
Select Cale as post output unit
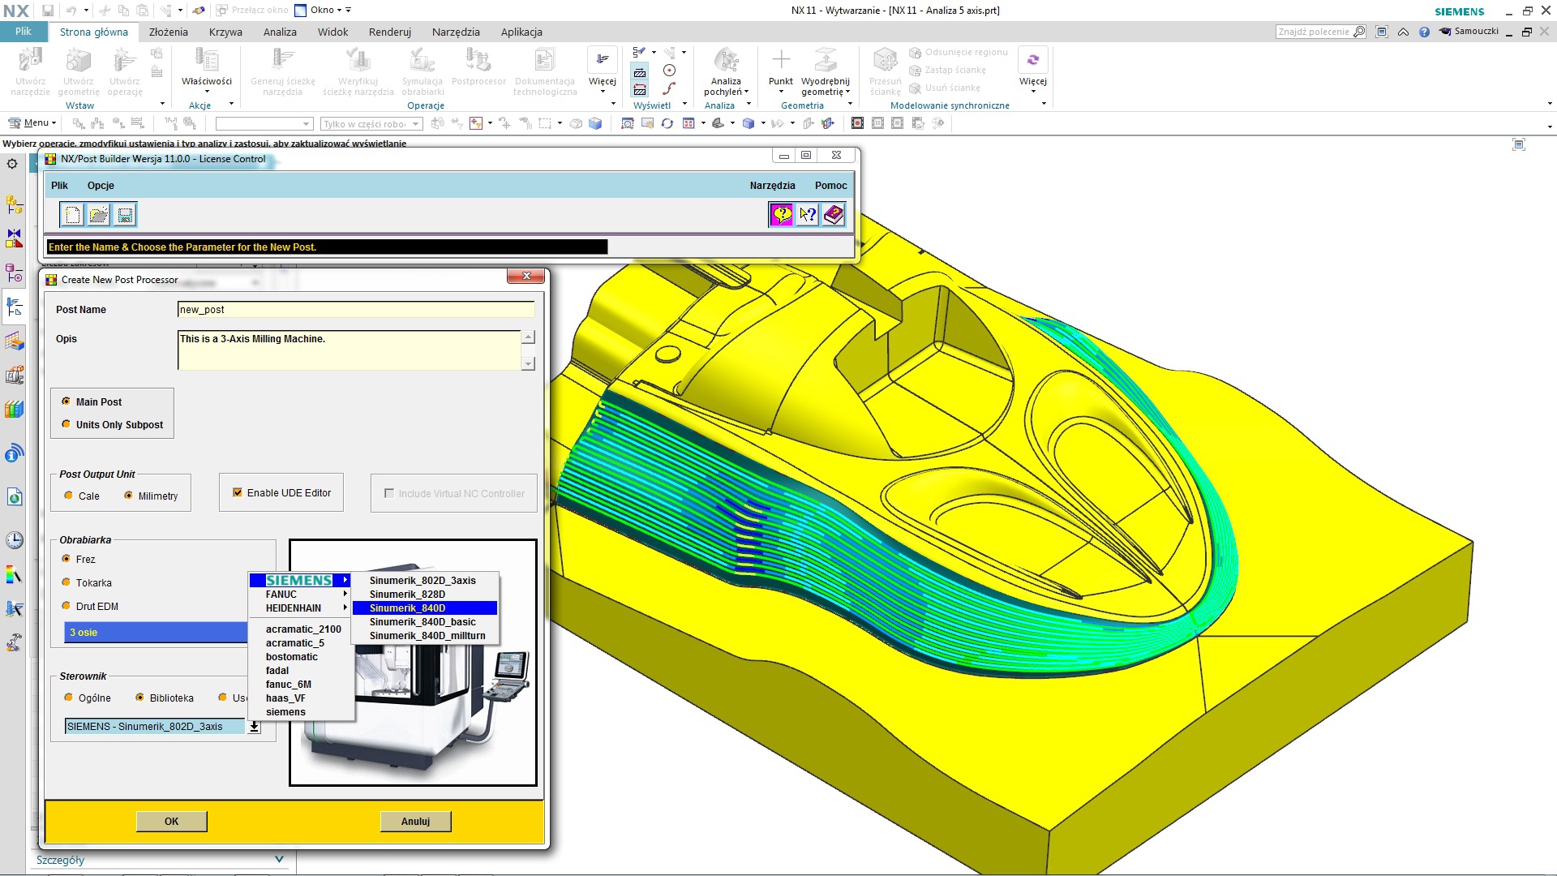pos(68,496)
